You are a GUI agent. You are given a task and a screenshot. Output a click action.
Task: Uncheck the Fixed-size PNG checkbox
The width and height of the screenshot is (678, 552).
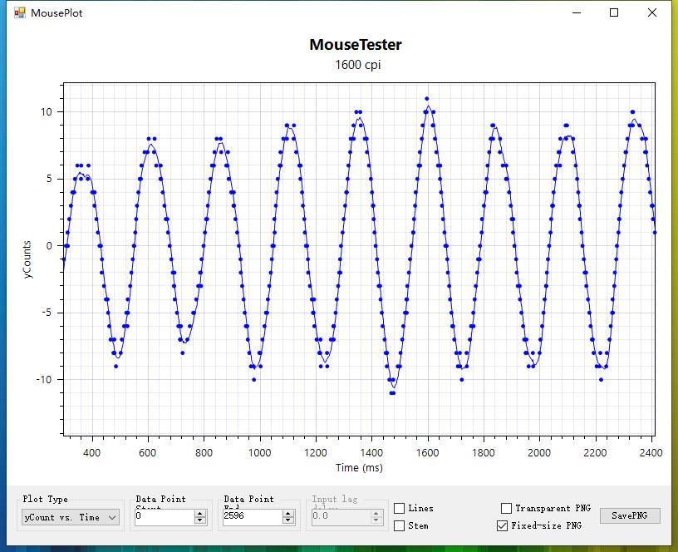[502, 525]
